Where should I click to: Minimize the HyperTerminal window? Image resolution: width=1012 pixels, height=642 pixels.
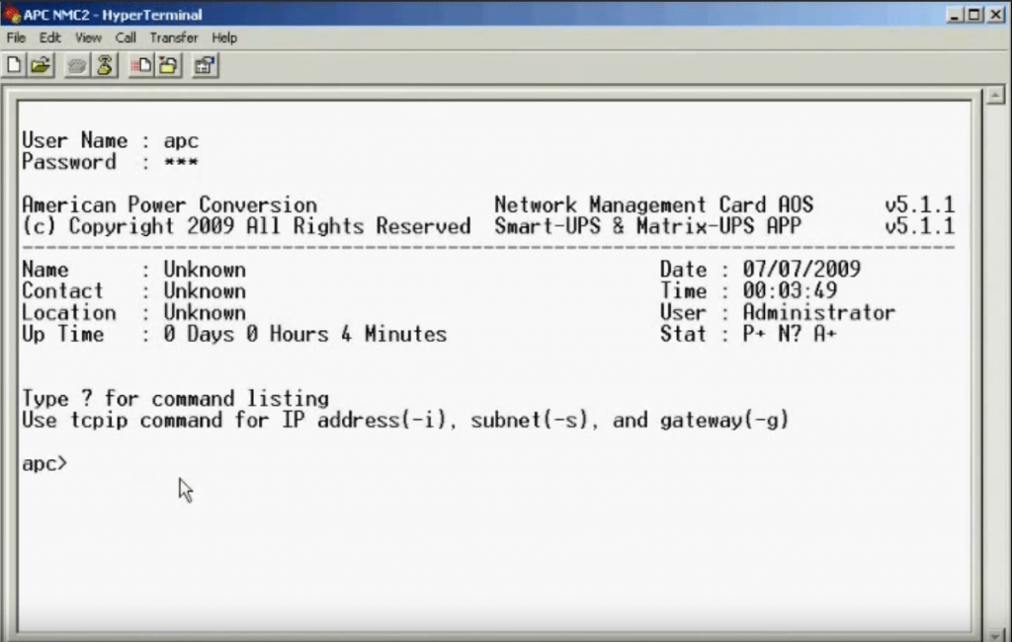(956, 14)
